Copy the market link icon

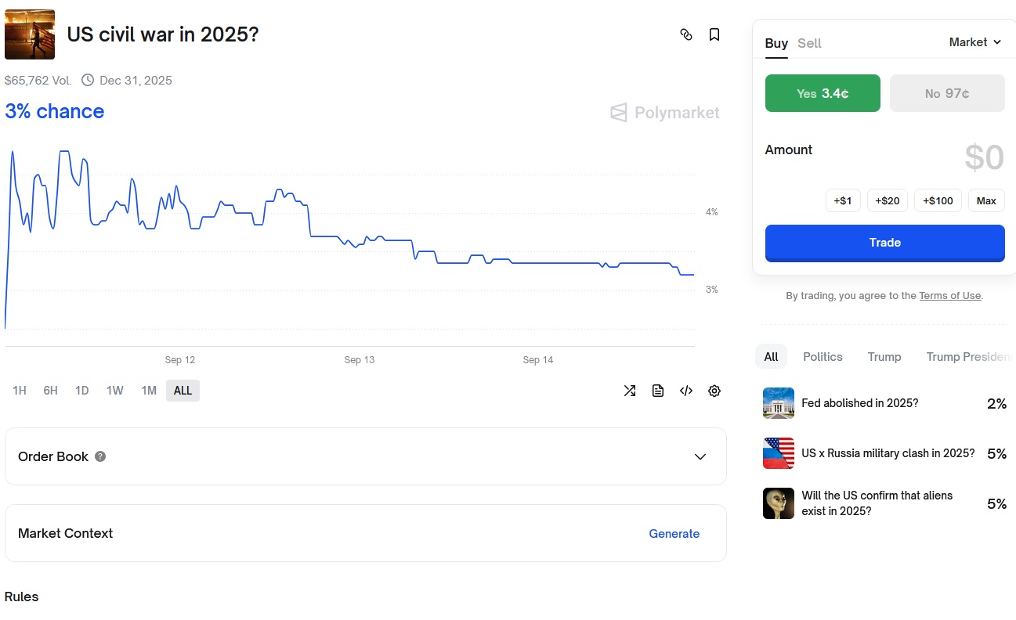[x=686, y=34]
